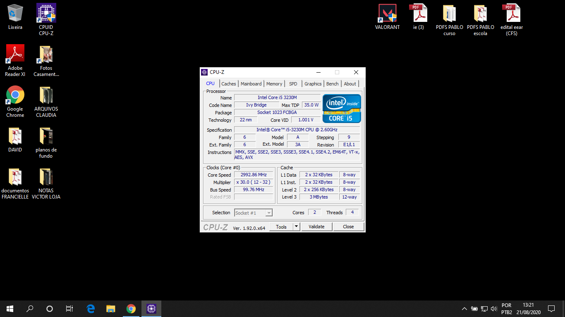Select the DAVID folder icon
Image resolution: width=565 pixels, height=317 pixels.
coord(15,140)
